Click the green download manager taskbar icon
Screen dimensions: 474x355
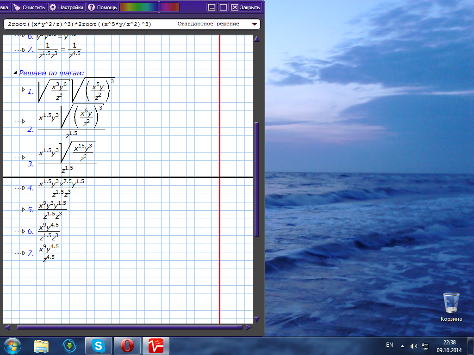tap(69, 345)
